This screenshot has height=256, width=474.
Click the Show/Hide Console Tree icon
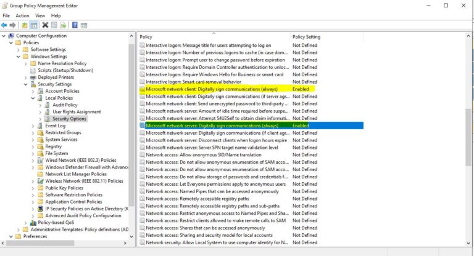coord(34,25)
